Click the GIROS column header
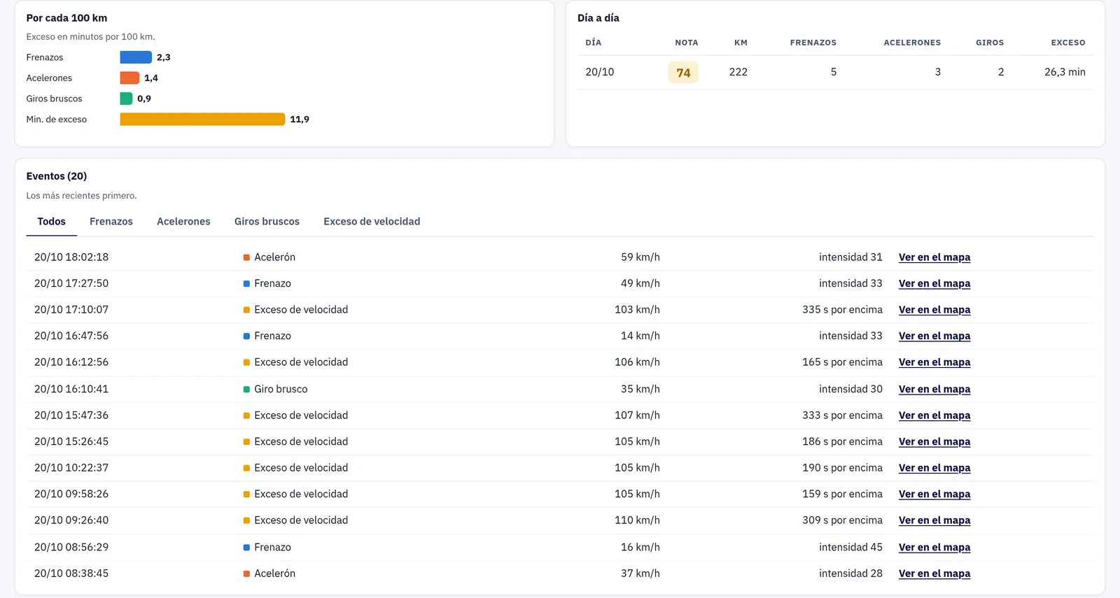Image resolution: width=1120 pixels, height=598 pixels. pyautogui.click(x=990, y=43)
